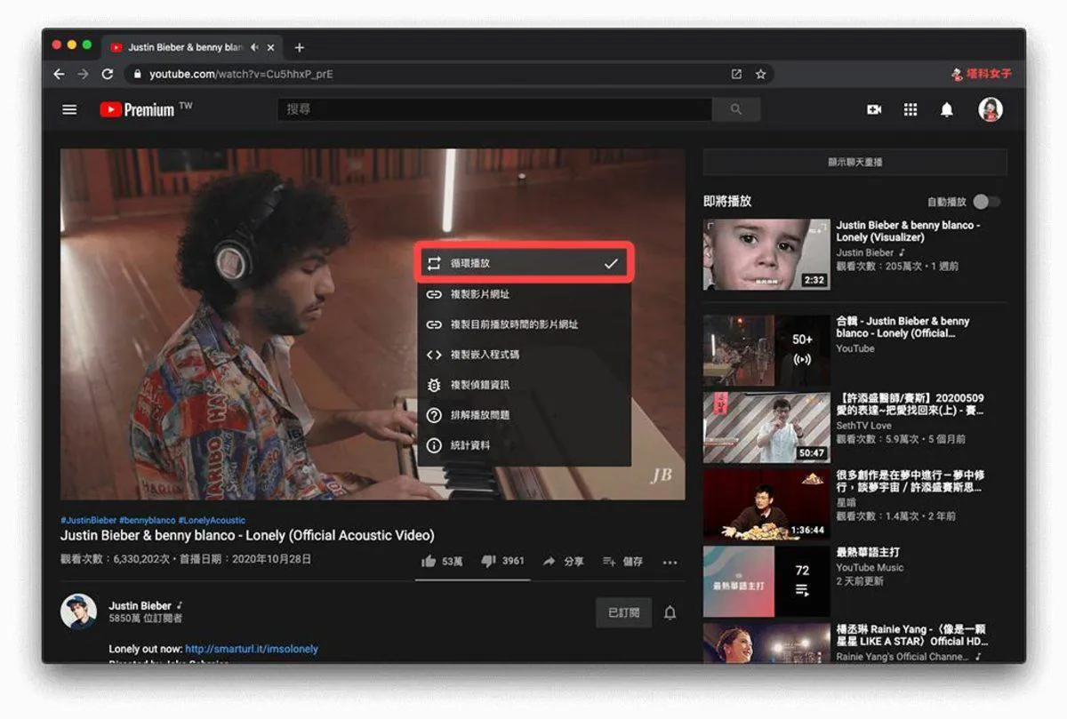
Task: Click the address bar URL
Action: (x=241, y=75)
